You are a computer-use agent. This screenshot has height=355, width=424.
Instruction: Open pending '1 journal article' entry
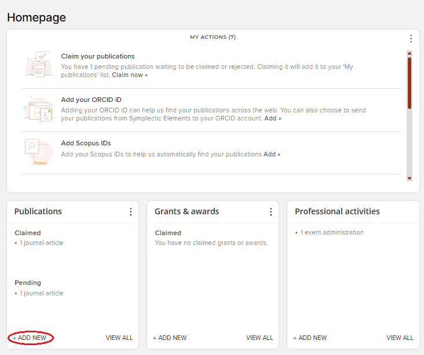point(41,293)
